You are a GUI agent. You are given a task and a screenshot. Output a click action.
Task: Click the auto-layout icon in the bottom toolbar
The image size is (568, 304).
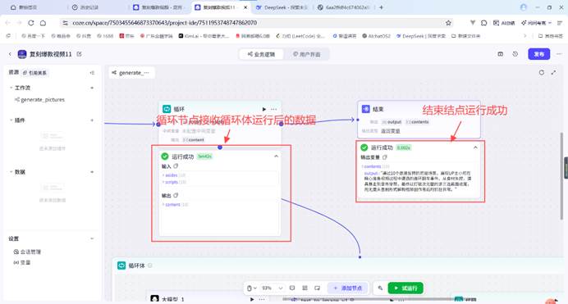(x=305, y=288)
